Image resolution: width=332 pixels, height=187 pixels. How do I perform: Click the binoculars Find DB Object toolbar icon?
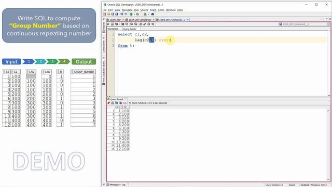tap(153, 14)
